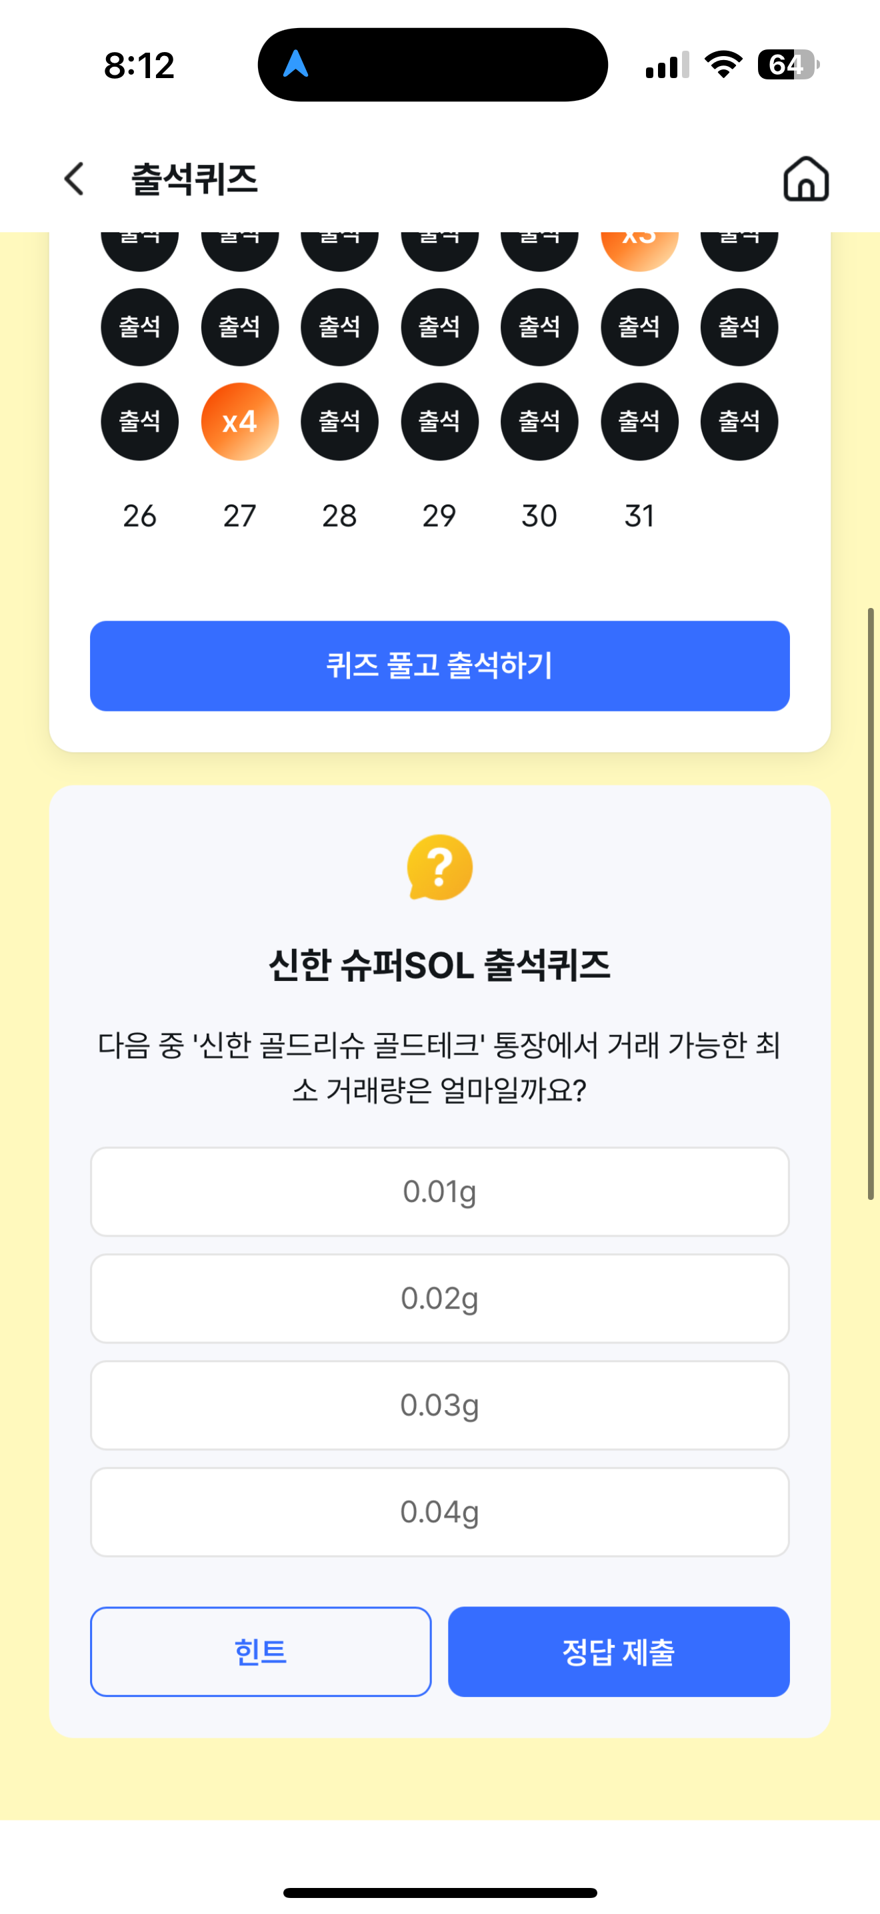Submit answer with 정답 제출 button
Screen dimensions: 880x1914
(619, 1652)
